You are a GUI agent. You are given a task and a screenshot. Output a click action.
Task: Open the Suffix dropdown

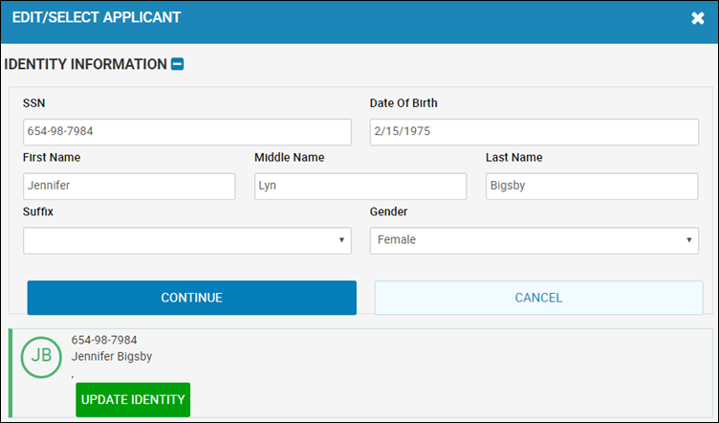[x=187, y=240]
